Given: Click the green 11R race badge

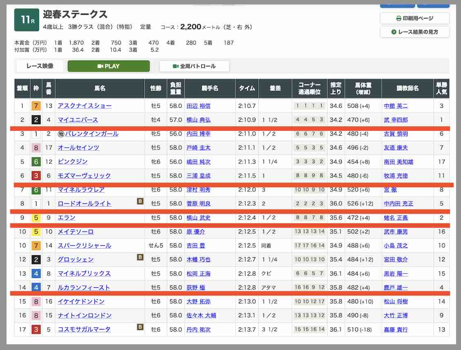Looking at the screenshot, I should 27,20.
